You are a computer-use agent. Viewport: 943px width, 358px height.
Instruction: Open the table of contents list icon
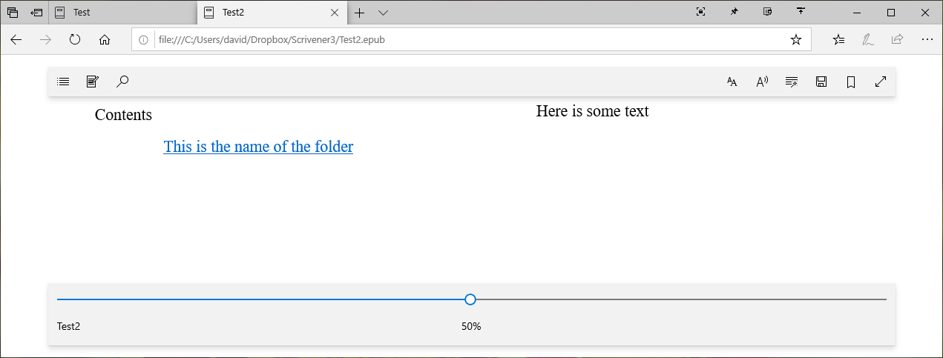point(63,82)
